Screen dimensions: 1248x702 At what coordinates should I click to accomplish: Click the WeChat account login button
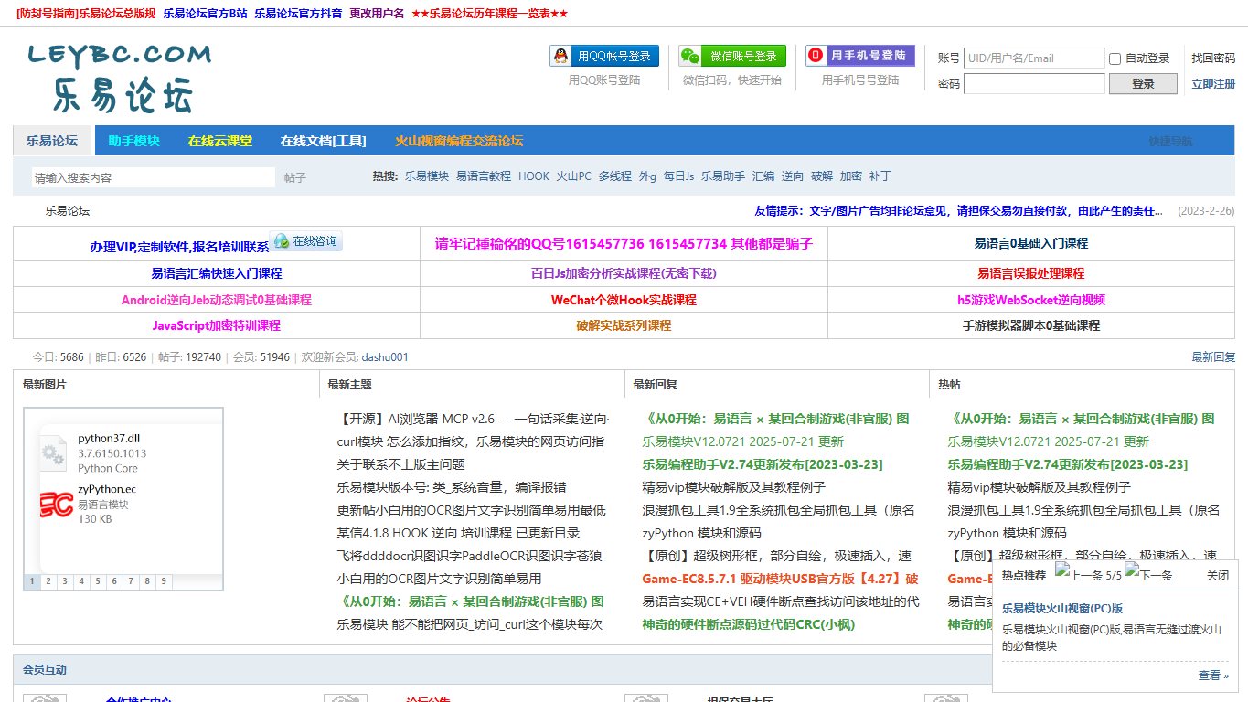coord(732,56)
